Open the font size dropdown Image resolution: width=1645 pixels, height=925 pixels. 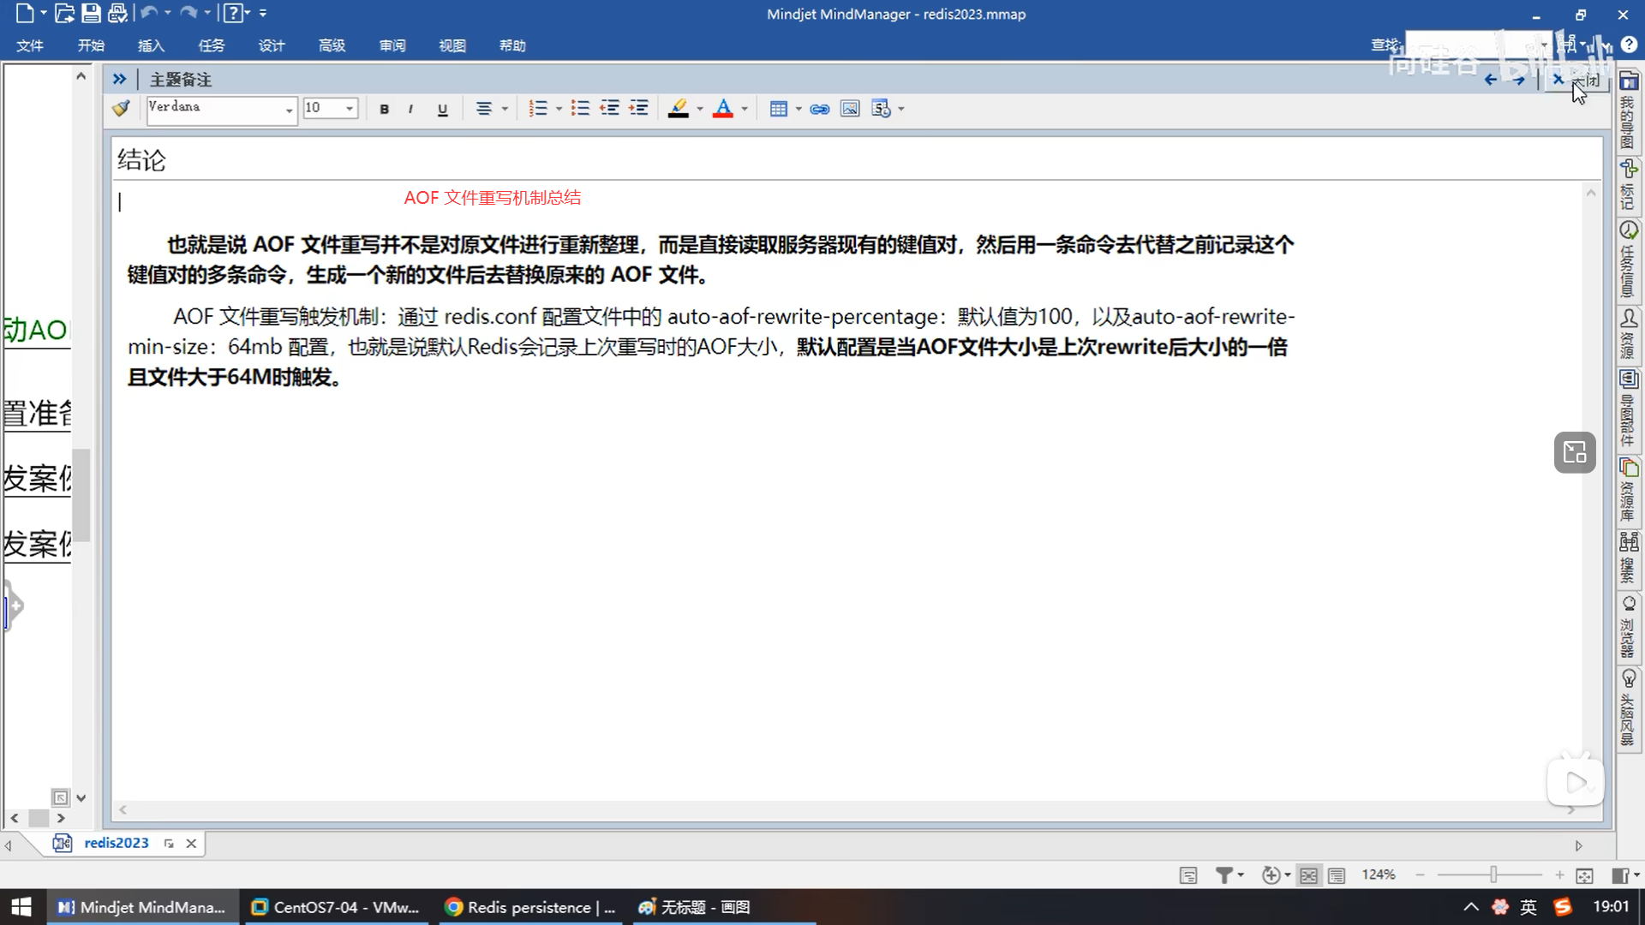[350, 109]
